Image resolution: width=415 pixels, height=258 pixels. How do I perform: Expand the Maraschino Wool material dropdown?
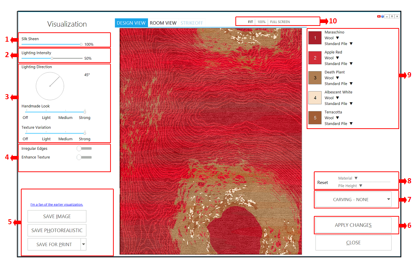click(x=337, y=38)
